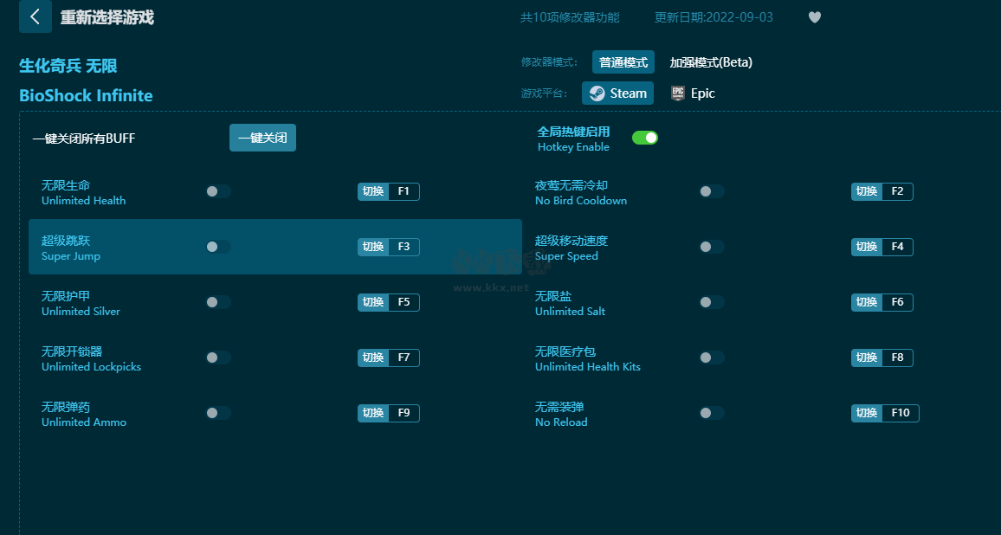Click the 一键关闭 button

262,138
